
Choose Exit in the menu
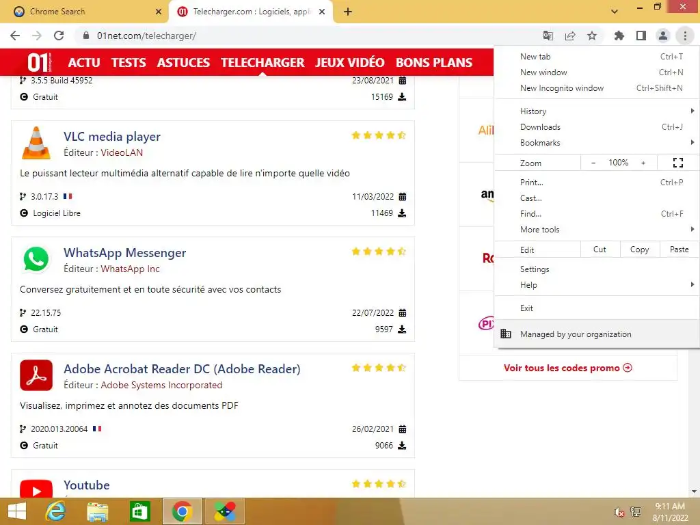click(x=597, y=308)
